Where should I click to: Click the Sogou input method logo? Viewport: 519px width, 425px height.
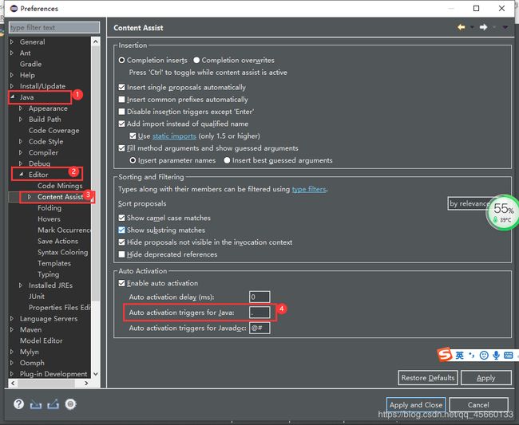[x=445, y=355]
